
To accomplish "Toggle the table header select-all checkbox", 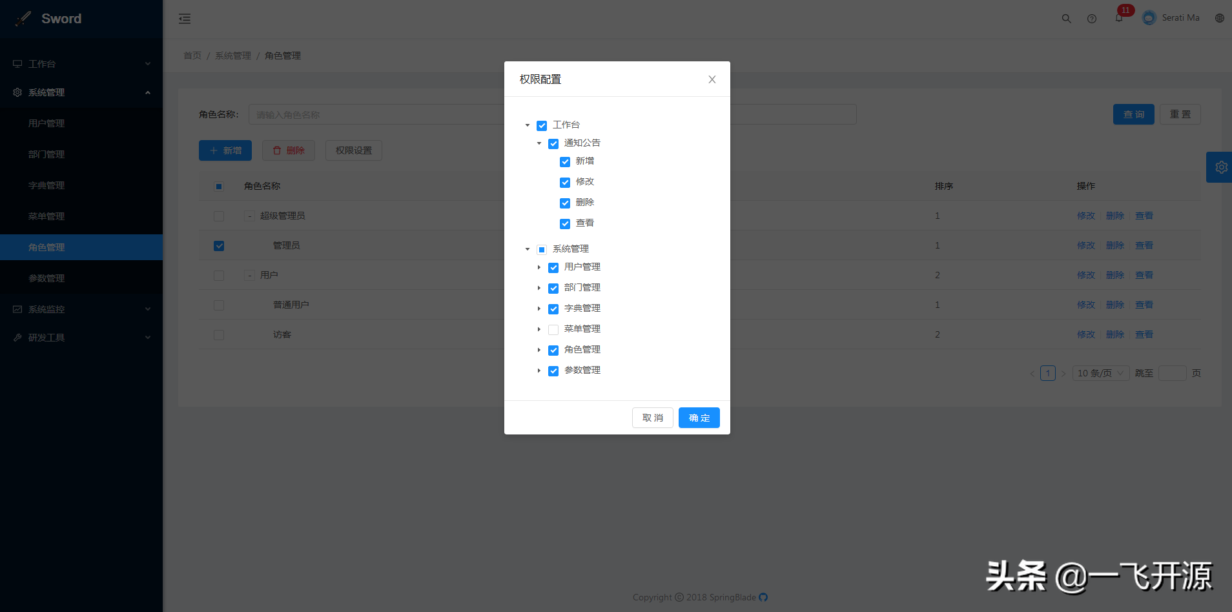I will click(219, 187).
